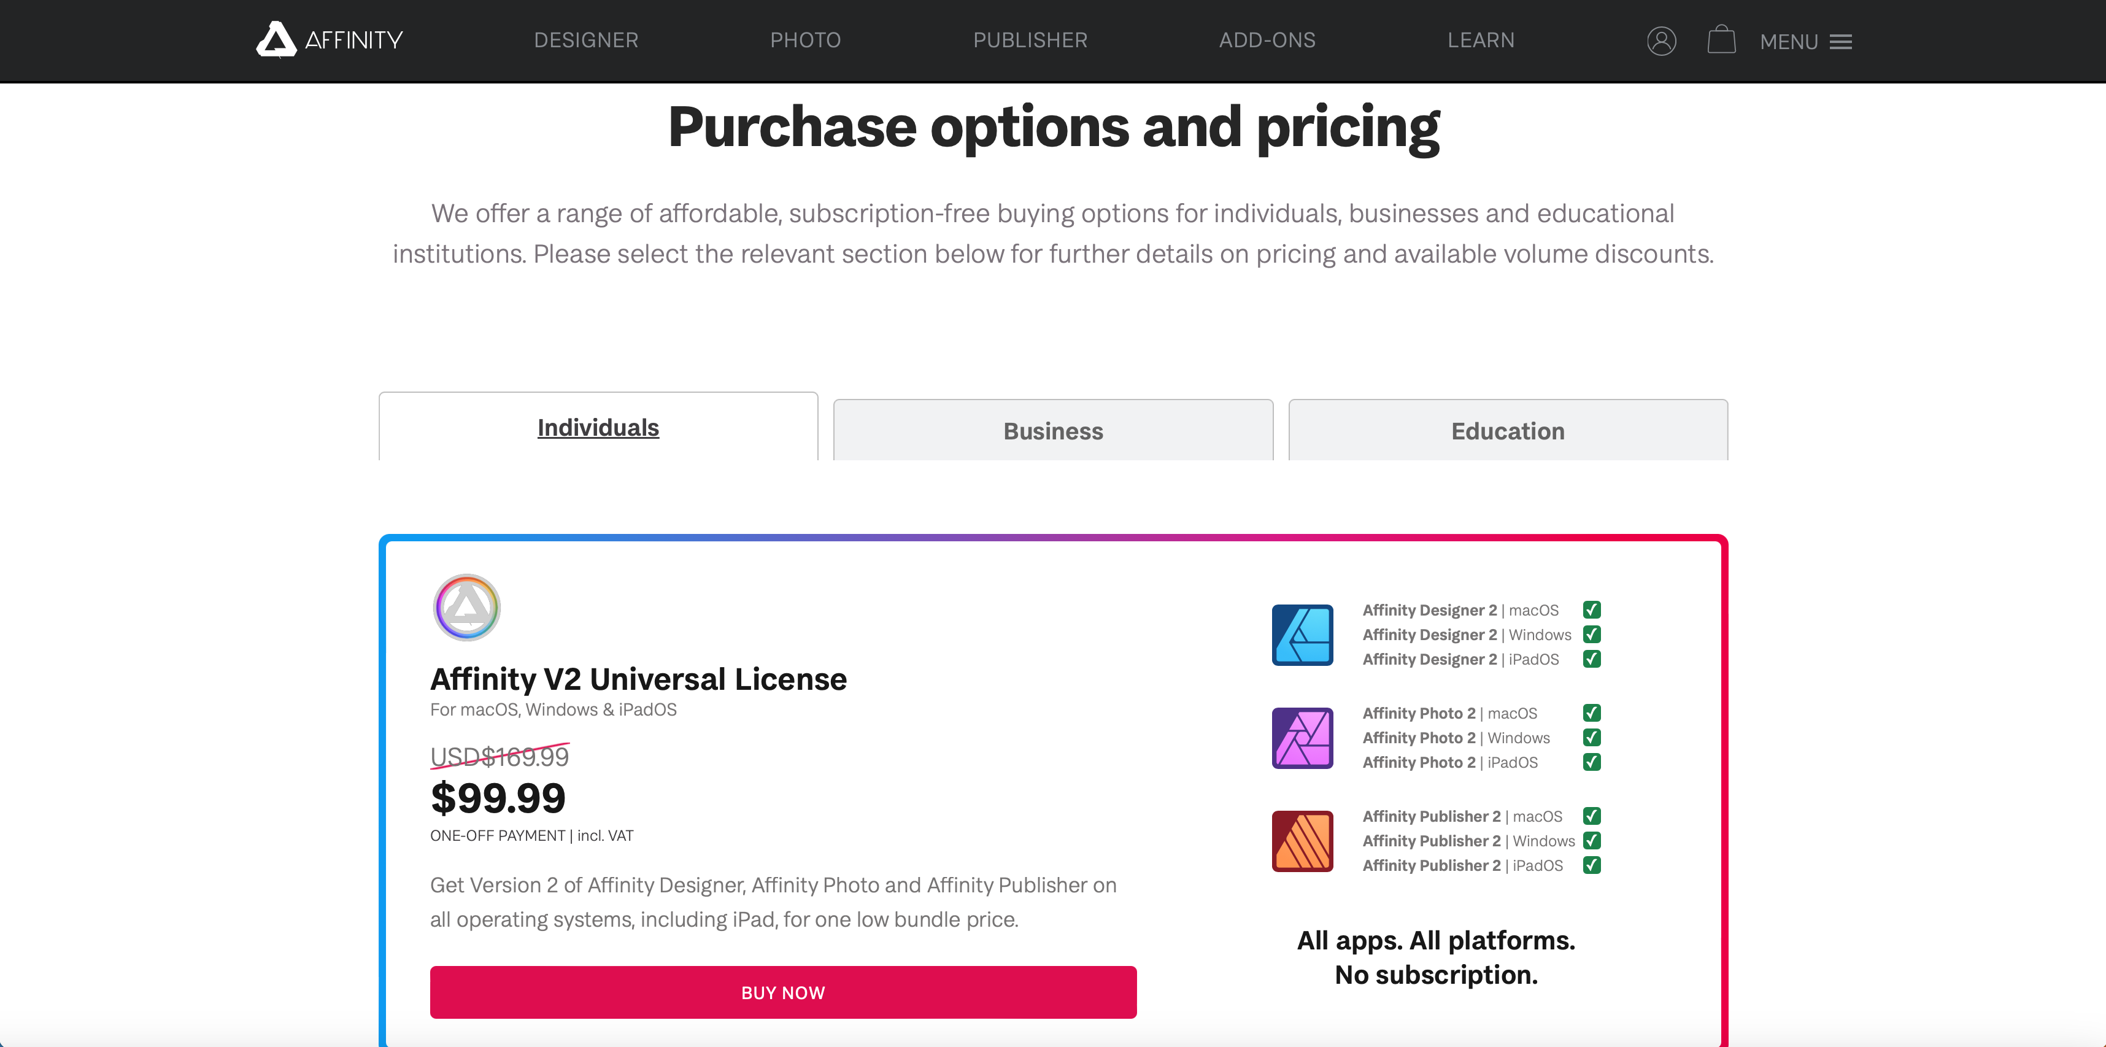Toggle Affinity Photo 2 Windows checkmark

tap(1591, 738)
